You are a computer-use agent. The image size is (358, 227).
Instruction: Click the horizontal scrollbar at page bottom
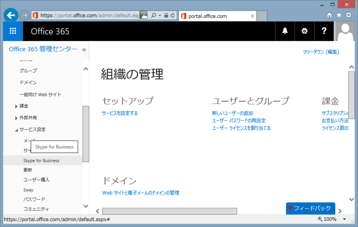(169, 211)
